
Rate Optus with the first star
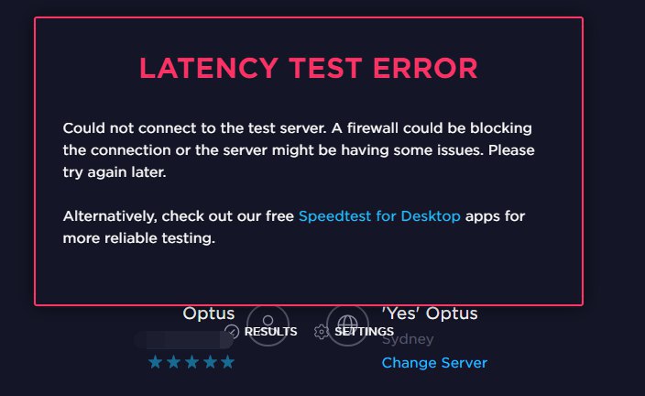point(156,363)
